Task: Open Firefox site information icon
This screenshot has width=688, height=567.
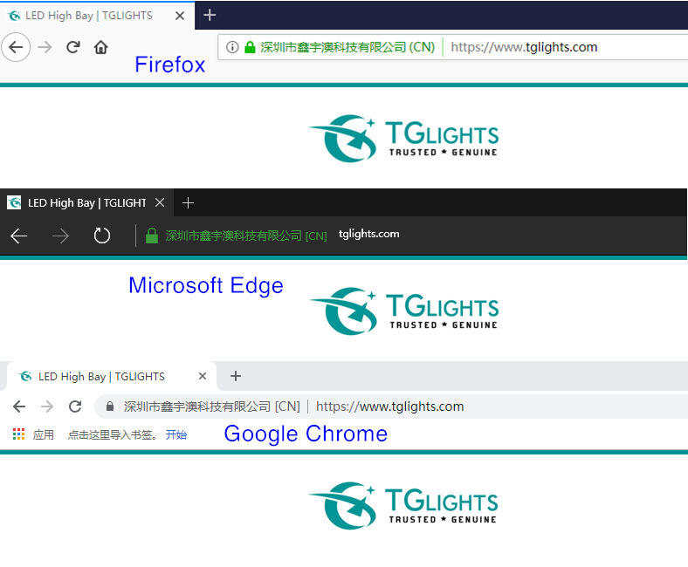Action: tap(232, 47)
